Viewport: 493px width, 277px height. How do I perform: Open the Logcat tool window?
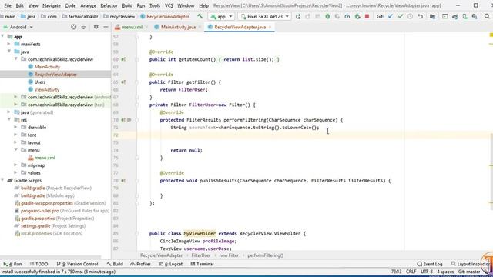(171, 264)
